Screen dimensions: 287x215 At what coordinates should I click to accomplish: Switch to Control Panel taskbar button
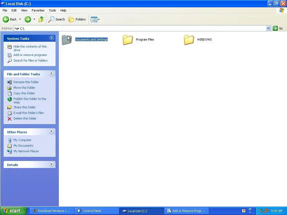point(97,211)
